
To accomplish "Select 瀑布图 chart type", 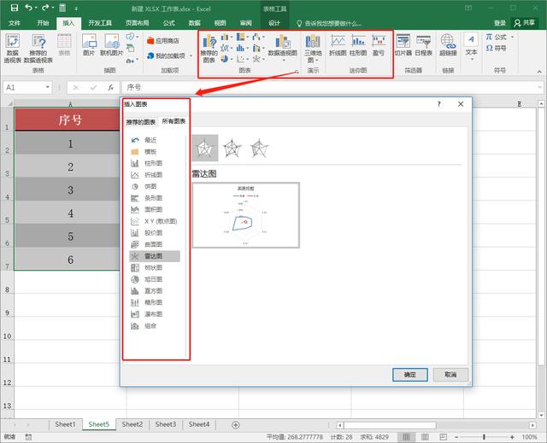I will pos(150,313).
